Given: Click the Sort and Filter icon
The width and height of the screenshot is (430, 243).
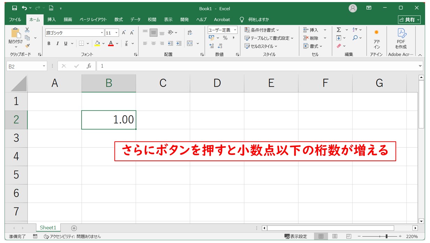Looking at the screenshot, I should coord(355,30).
